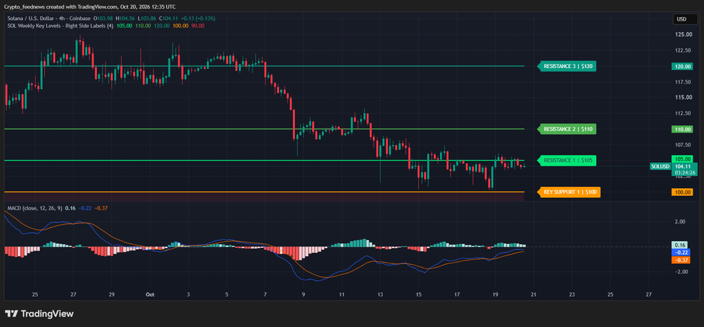
Task: Click the close value C104.11
Action: tap(168, 19)
